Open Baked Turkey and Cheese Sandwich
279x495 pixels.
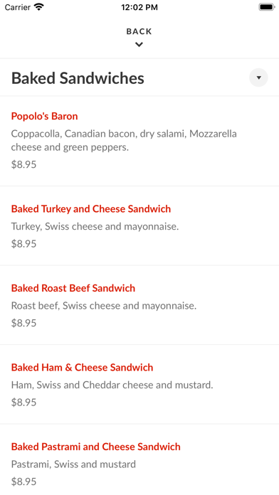91,208
